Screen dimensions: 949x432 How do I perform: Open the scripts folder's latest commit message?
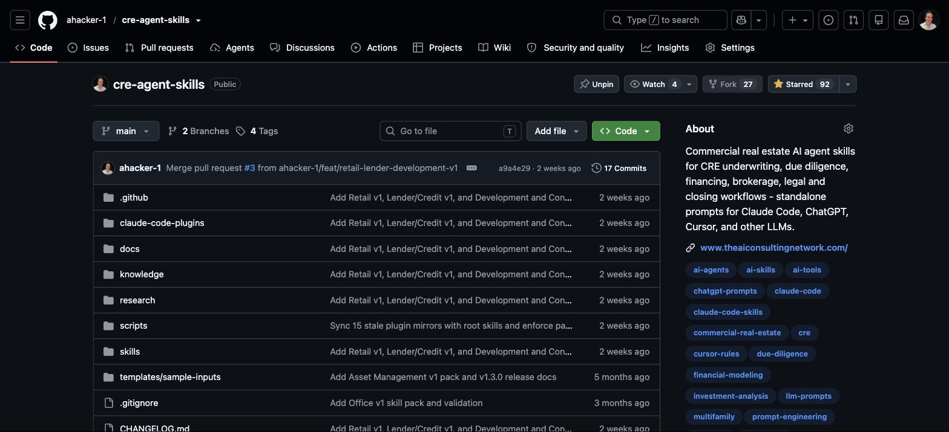click(x=451, y=326)
